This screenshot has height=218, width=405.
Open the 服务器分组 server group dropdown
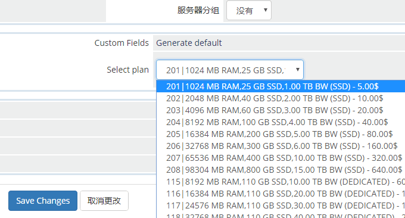pos(249,10)
